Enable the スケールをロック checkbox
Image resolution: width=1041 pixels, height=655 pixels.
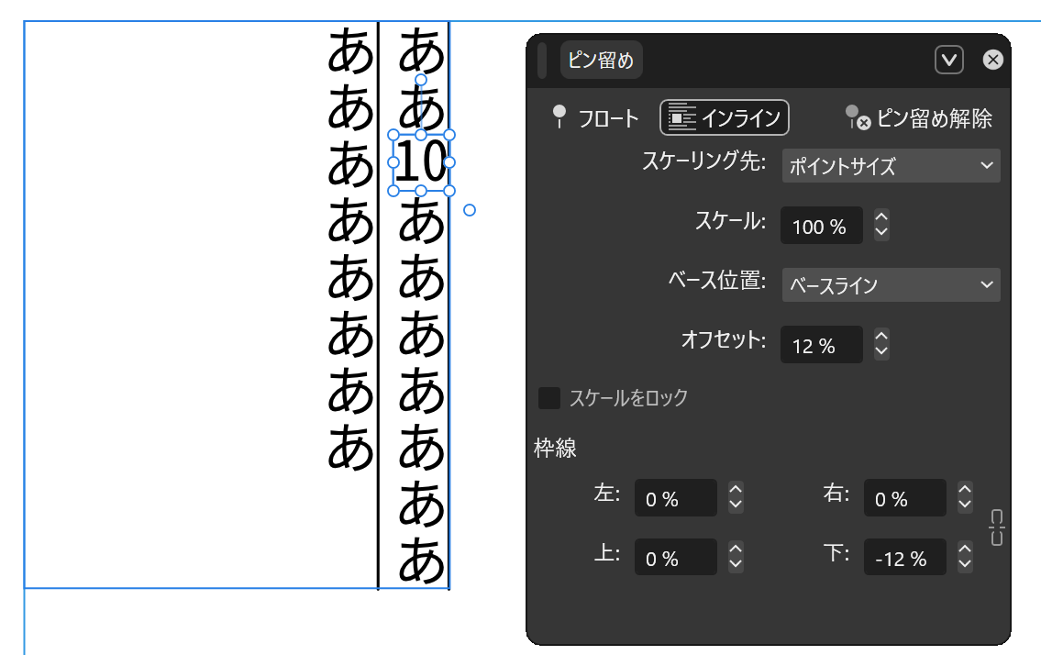550,398
